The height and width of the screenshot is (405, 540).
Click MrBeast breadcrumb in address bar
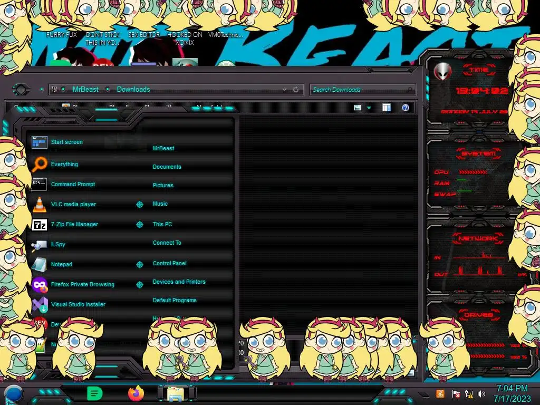[85, 89]
